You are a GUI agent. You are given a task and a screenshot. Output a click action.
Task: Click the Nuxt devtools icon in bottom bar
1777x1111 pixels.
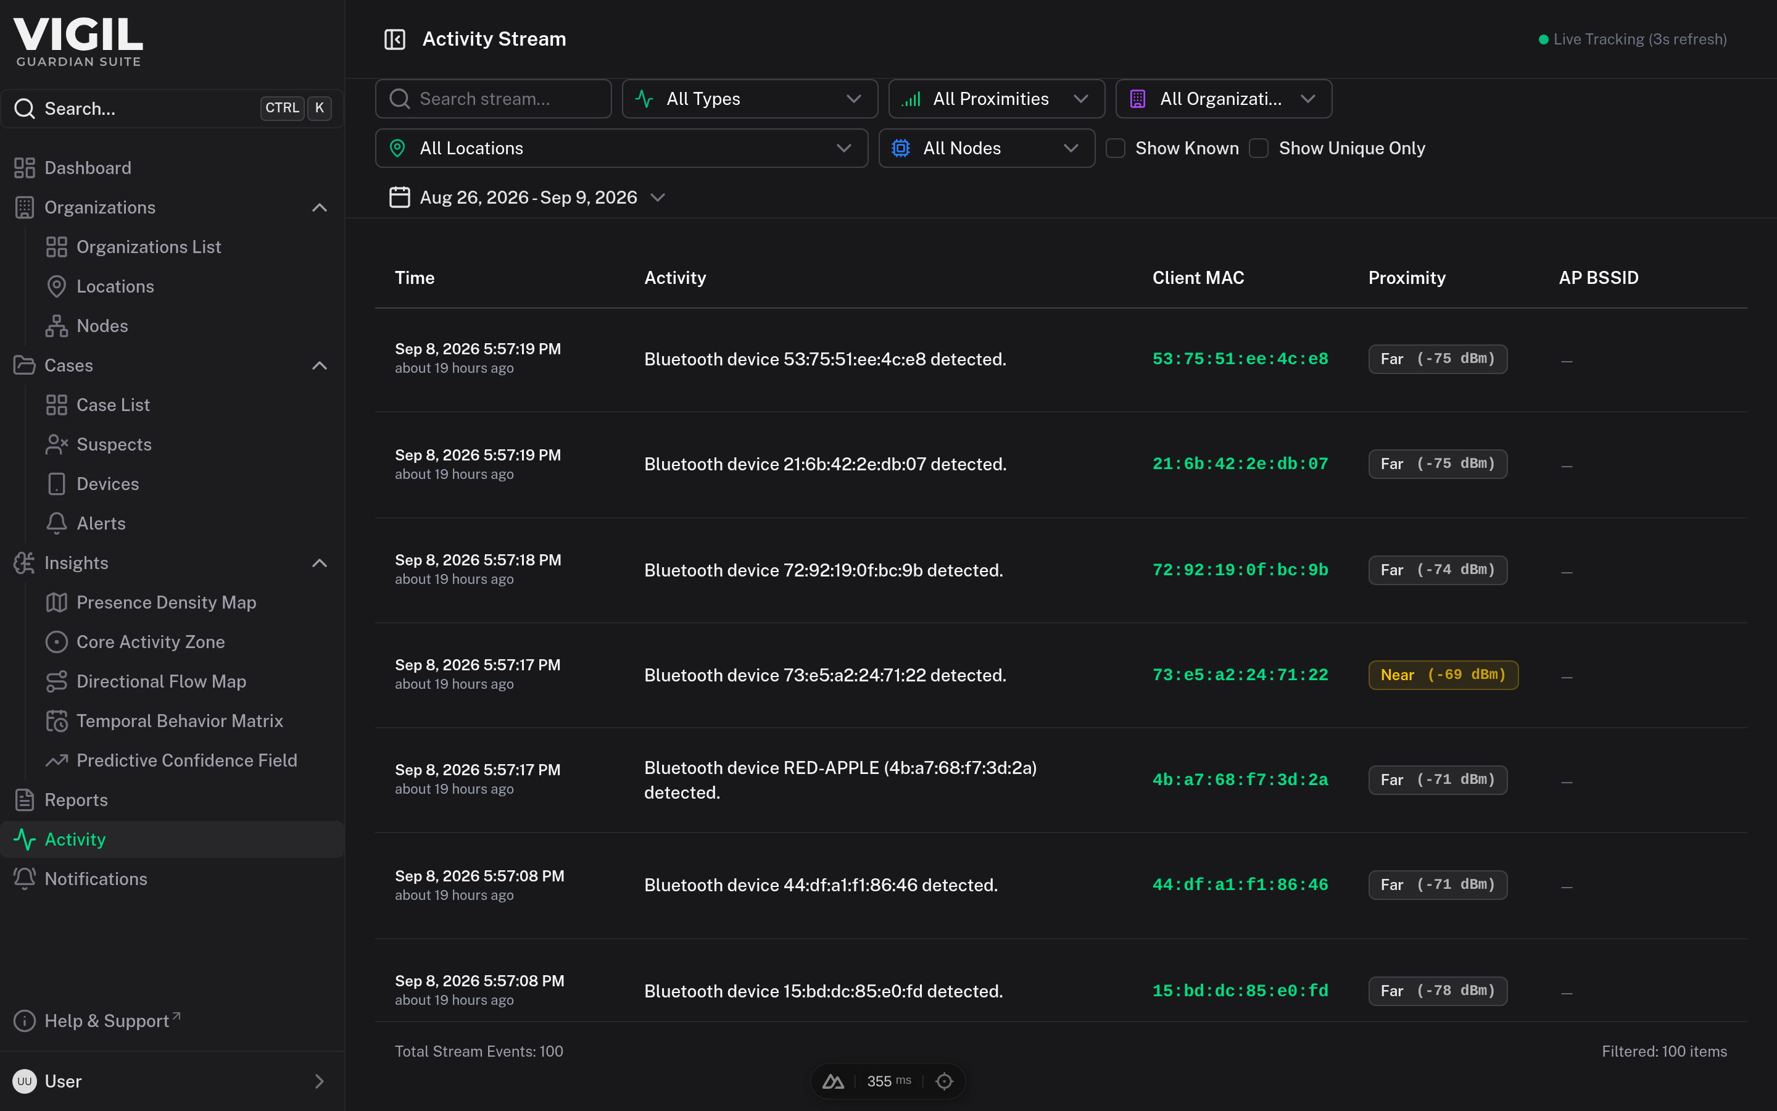pyautogui.click(x=833, y=1081)
